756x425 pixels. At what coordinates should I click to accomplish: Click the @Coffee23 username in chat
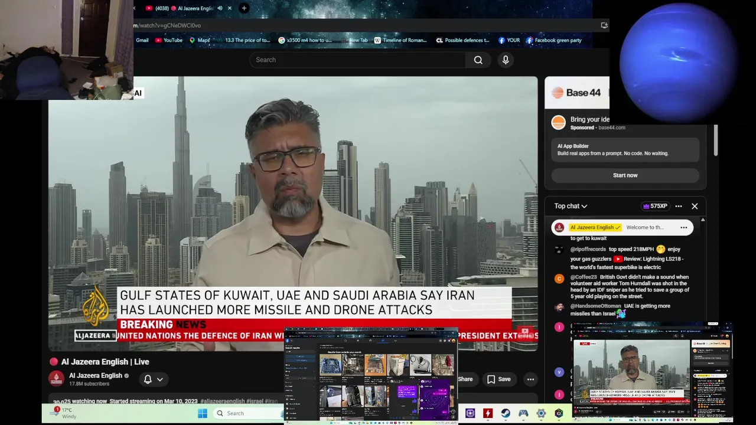pyautogui.click(x=583, y=277)
